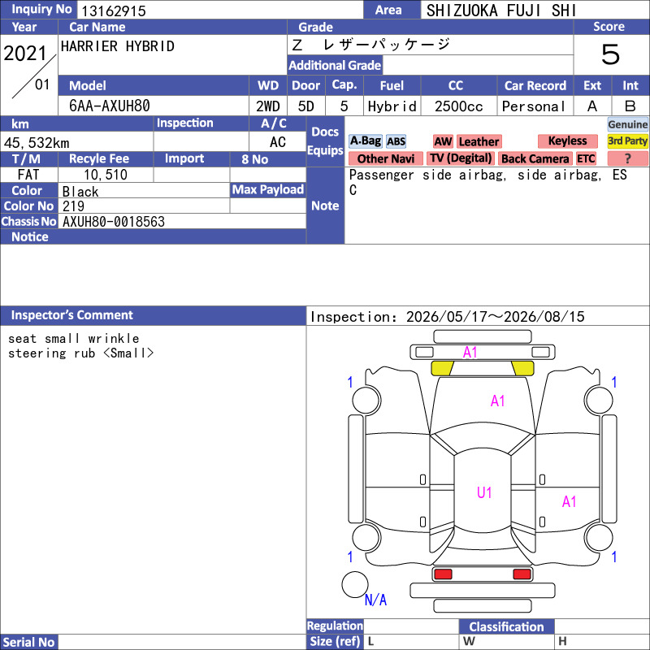Screen dimensions: 650x650
Task: Click the Genuine label badge
Action: 627,124
